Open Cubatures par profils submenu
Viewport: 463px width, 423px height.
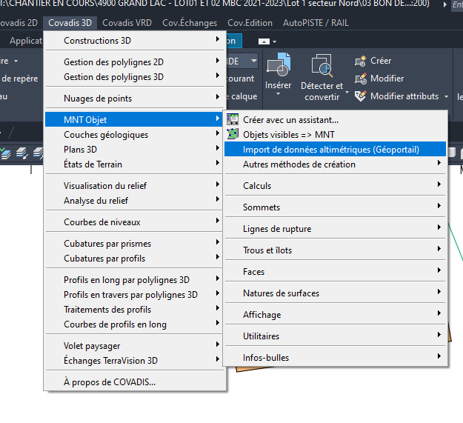coord(134,259)
